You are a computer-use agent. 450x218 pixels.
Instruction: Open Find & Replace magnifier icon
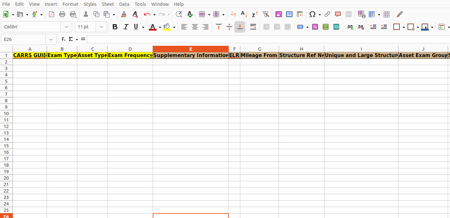click(179, 14)
